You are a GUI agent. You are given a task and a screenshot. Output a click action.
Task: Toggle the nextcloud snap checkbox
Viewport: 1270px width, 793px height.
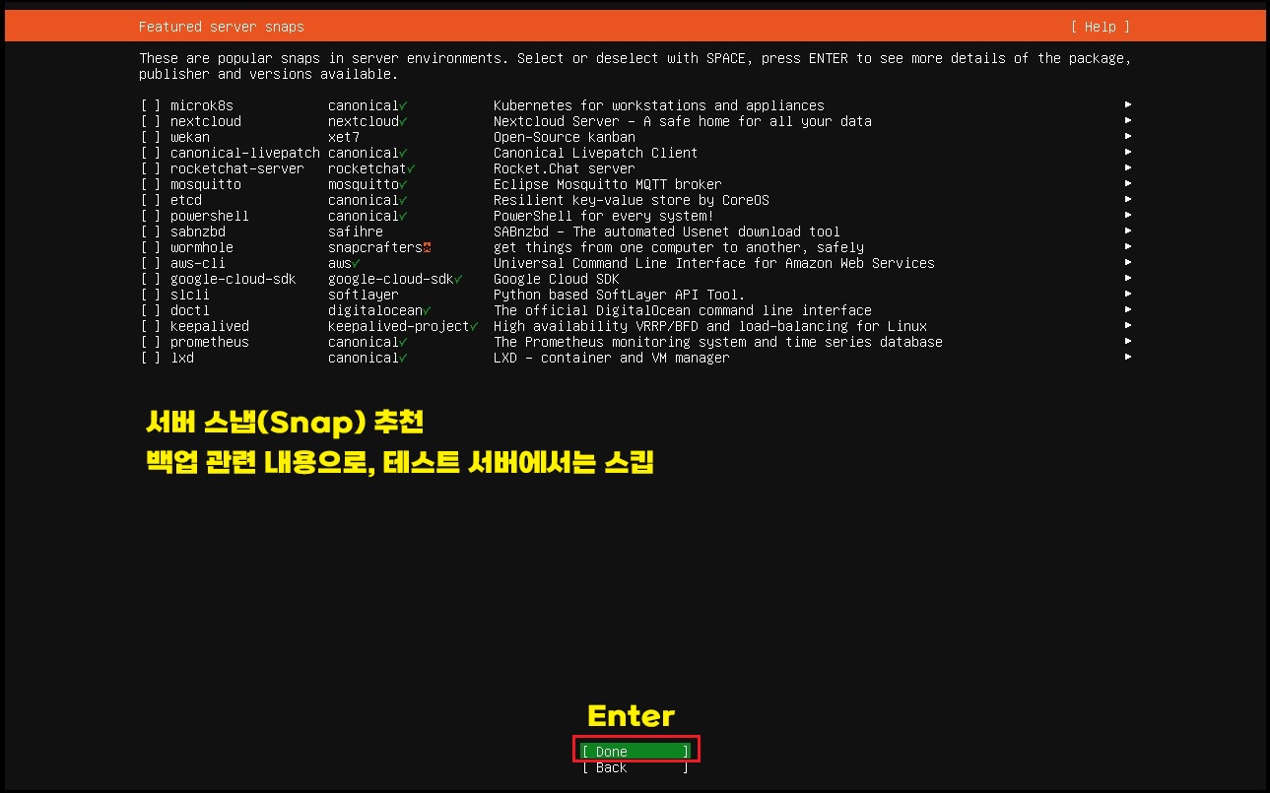pos(150,121)
